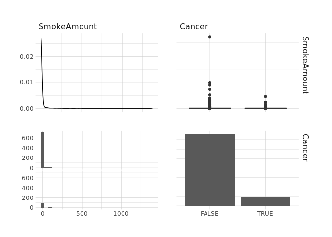
Task: Click the vertical Cancer row strip label
Action: (305, 148)
